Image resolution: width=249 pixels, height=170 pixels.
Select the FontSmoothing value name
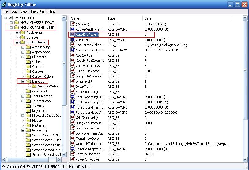(x=87, y=92)
